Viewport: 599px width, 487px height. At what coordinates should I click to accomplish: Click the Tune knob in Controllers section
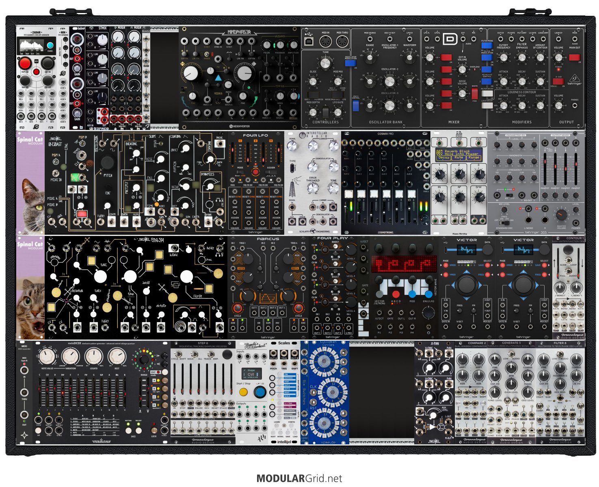[x=325, y=63]
